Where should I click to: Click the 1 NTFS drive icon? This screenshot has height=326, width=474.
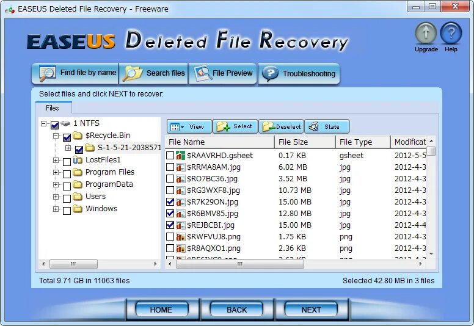point(65,123)
